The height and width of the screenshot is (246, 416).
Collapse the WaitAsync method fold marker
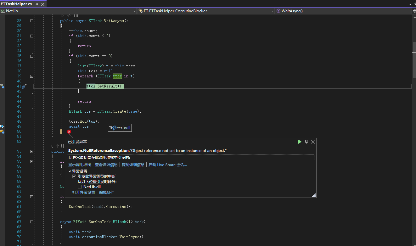tap(31, 21)
